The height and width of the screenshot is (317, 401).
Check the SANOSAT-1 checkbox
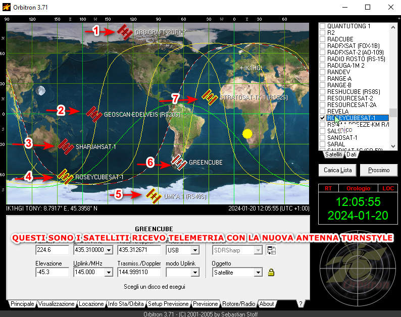click(323, 137)
